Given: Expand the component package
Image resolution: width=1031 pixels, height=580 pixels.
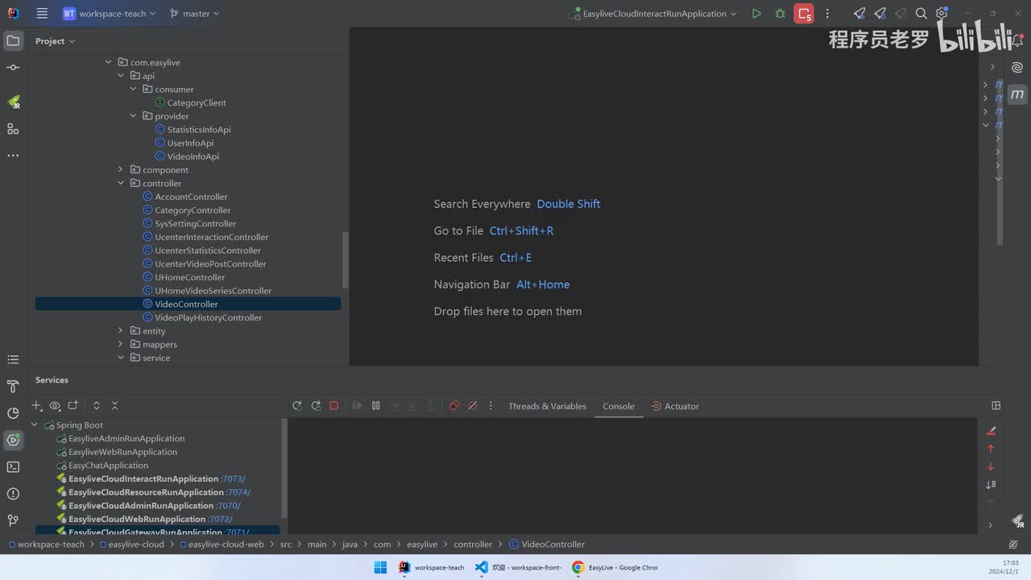Looking at the screenshot, I should (x=121, y=170).
